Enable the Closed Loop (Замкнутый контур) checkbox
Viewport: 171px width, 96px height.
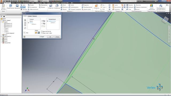tap(42, 31)
